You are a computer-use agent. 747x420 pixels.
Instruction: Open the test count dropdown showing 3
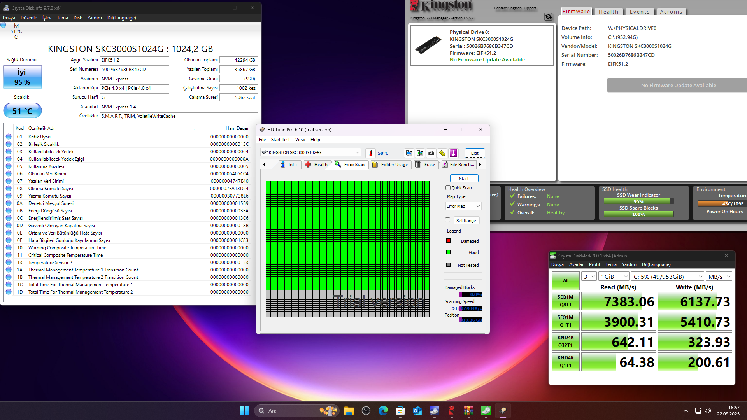click(589, 276)
